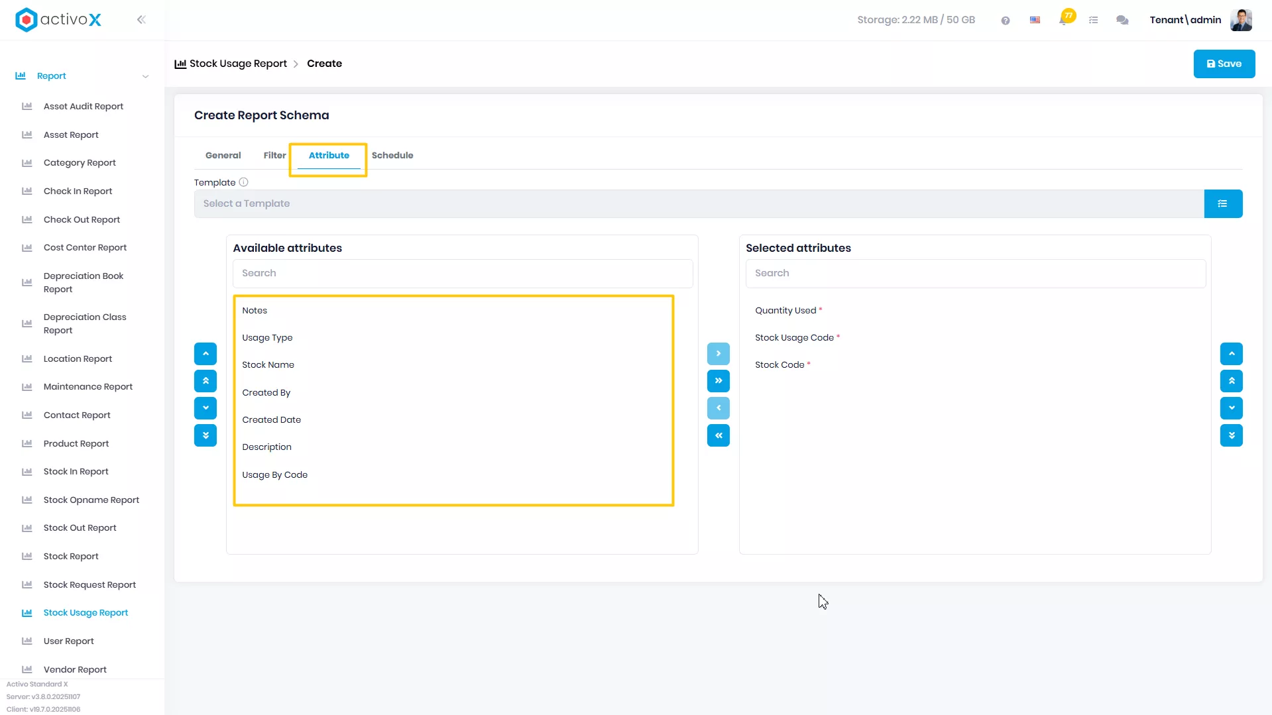Open the task list icon in header
The height and width of the screenshot is (715, 1272).
tap(1094, 21)
